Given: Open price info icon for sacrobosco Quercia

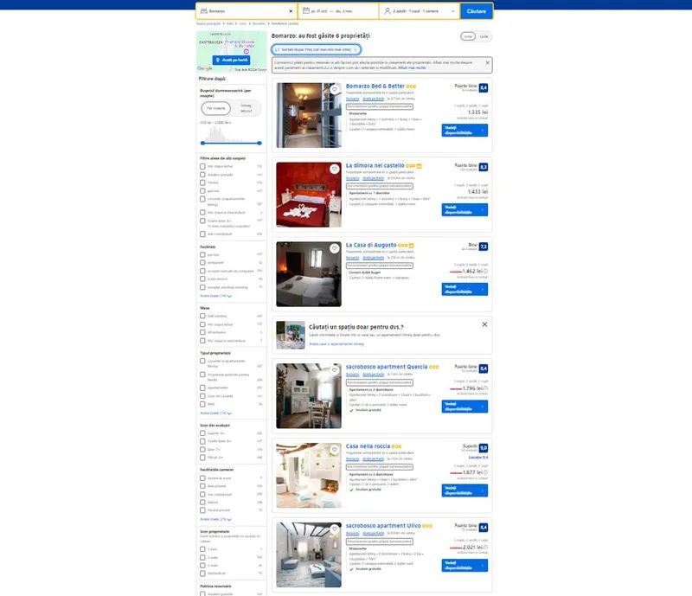Looking at the screenshot, I should [486, 388].
